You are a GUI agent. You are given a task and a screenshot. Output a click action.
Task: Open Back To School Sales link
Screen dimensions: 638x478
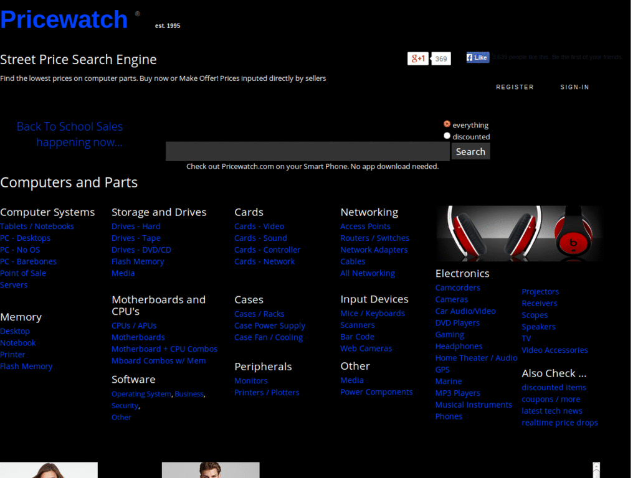pyautogui.click(x=70, y=134)
